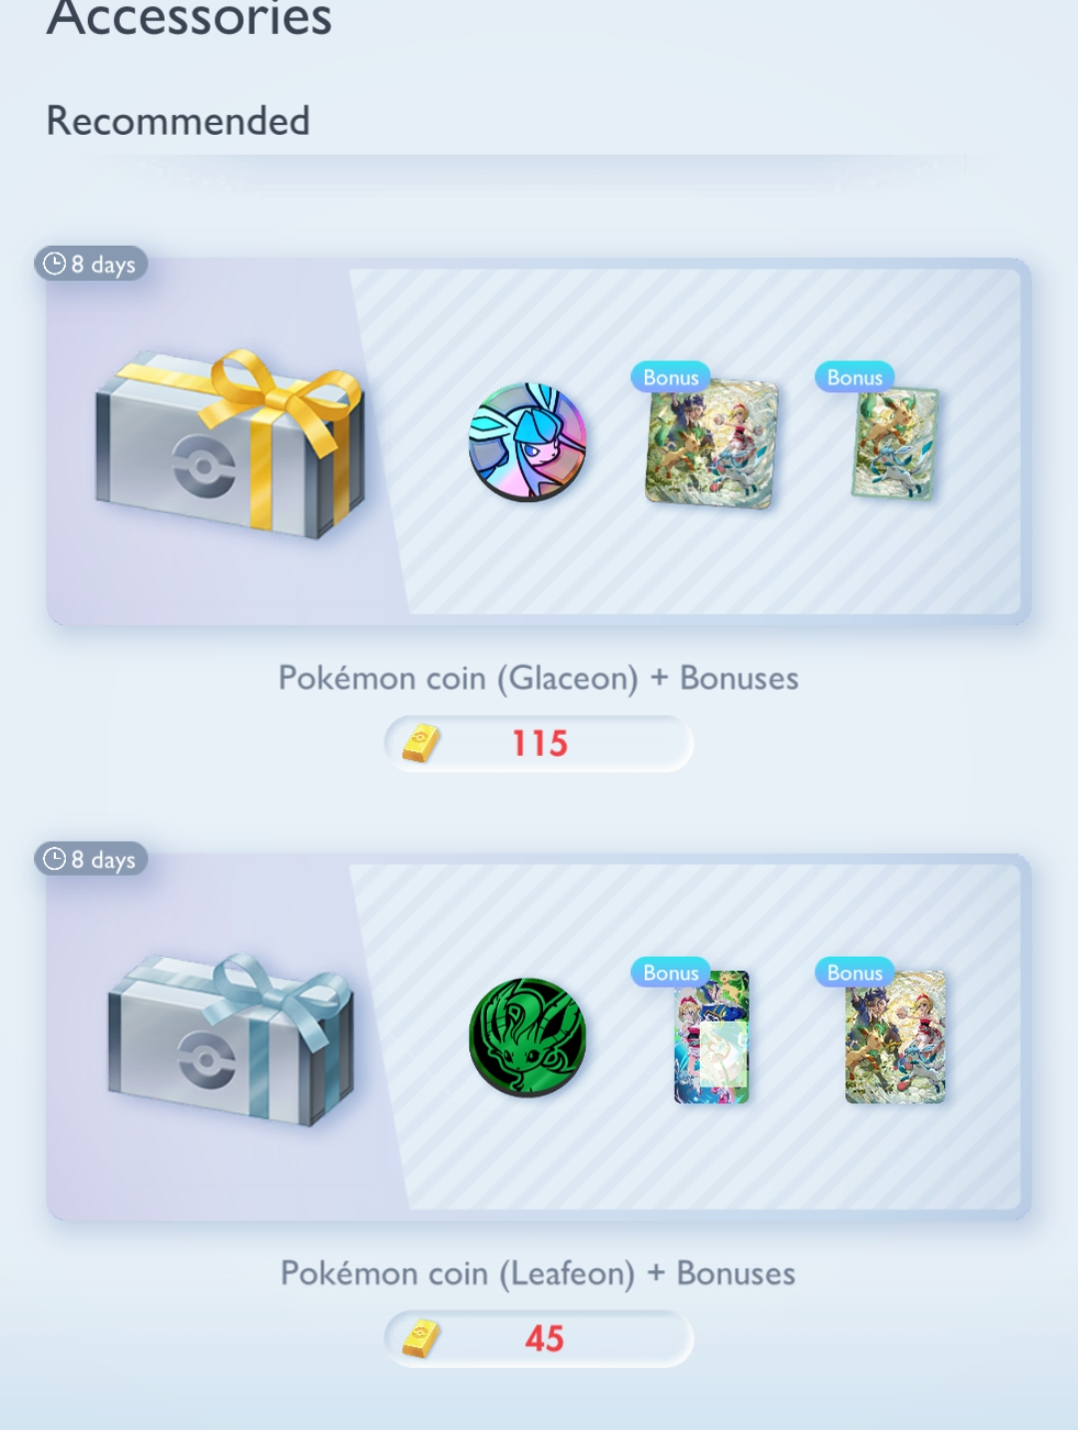Screen dimensions: 1078x1430
Task: Tap the gold-ribbon gift box
Action: click(231, 442)
